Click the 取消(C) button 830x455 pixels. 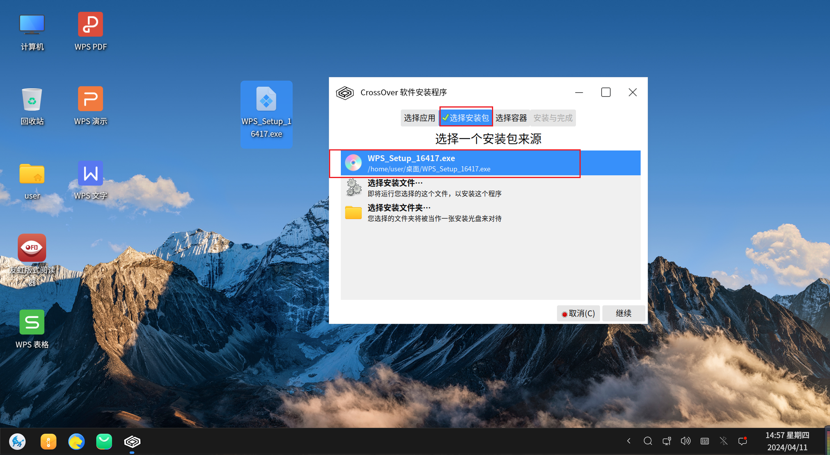pos(578,313)
